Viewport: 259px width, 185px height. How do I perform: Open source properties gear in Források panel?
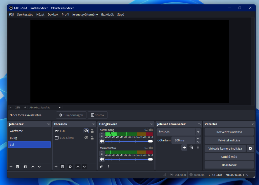point(70,167)
